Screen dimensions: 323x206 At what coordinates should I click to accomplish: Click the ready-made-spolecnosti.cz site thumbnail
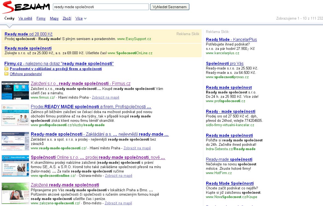(x=15, y=141)
